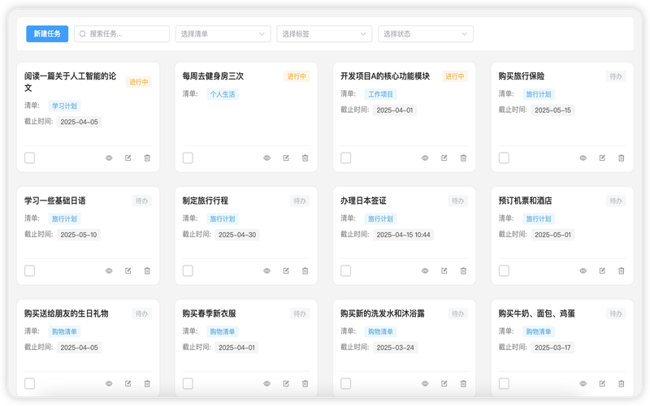The height and width of the screenshot is (406, 650).
Task: Click 旅行计划 tag on 购买旅行保险
Action: pos(539,94)
